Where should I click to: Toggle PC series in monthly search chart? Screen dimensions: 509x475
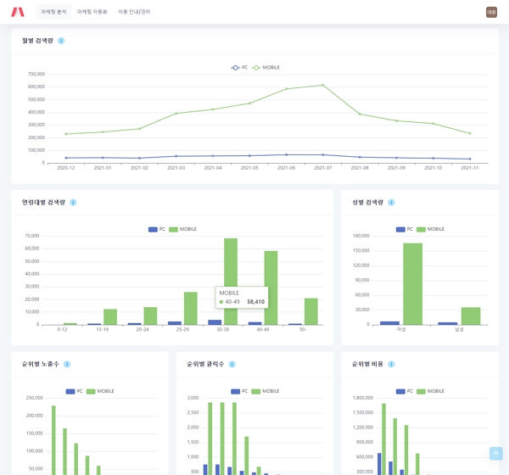(239, 67)
